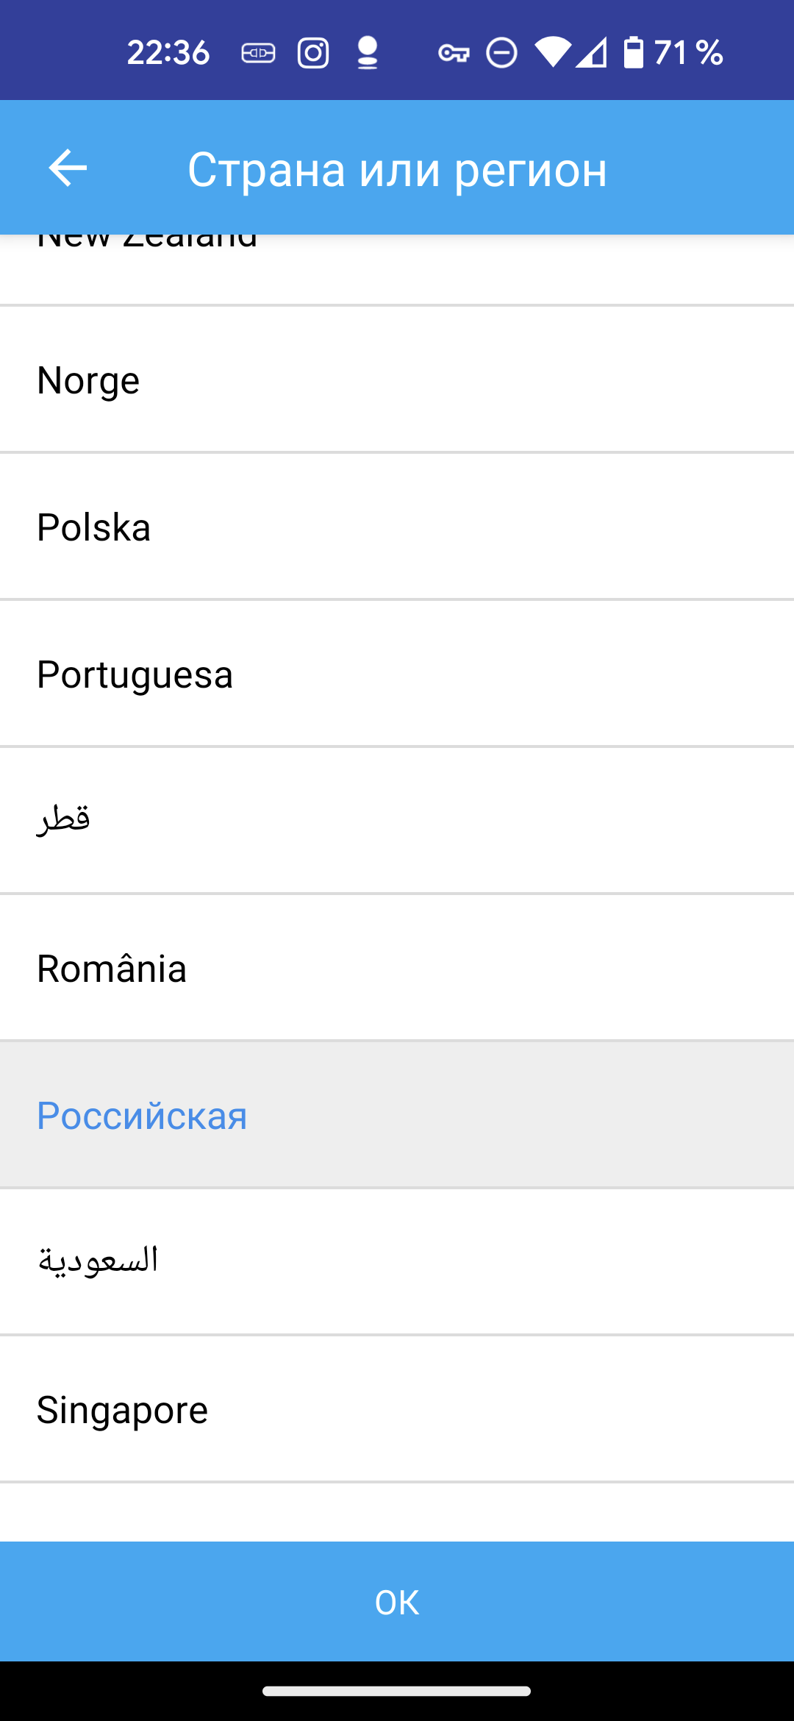
Task: Select Portuguesa in the list
Action: pyautogui.click(x=397, y=674)
